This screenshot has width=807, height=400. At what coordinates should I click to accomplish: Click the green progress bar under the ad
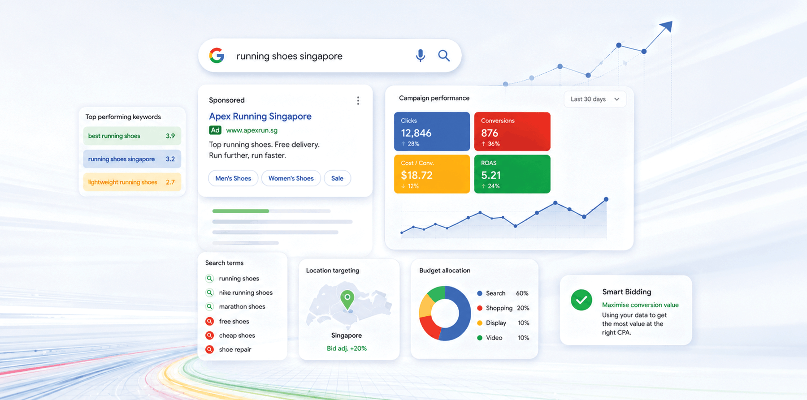tap(241, 211)
